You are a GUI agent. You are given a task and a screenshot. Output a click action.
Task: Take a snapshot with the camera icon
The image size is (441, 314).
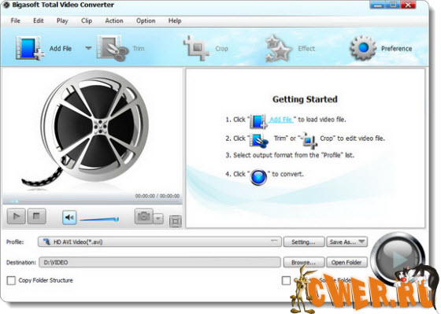point(143,216)
